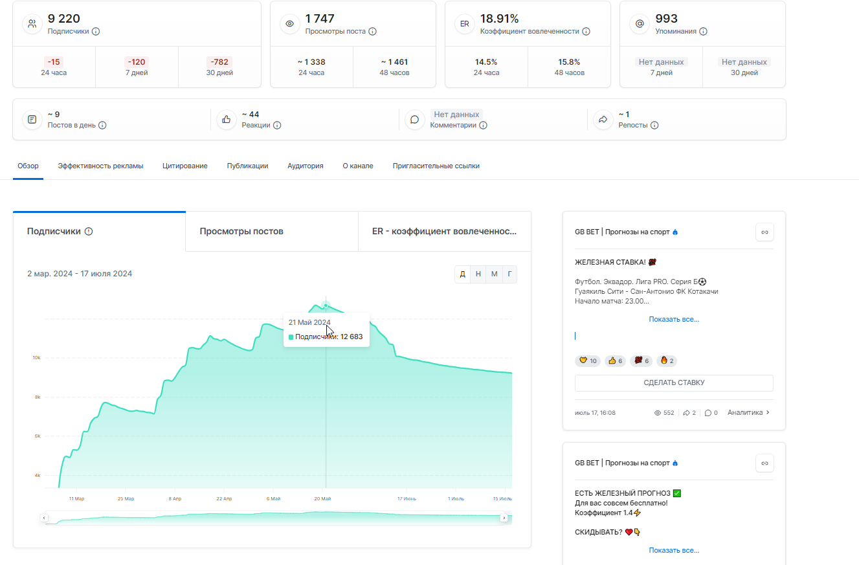Open info tooltip next to Подписчики stat
The height and width of the screenshot is (565, 859).
(96, 31)
